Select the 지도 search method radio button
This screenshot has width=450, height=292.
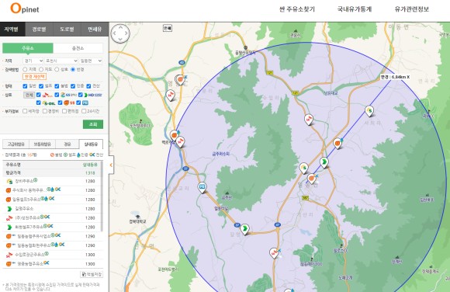[41, 69]
